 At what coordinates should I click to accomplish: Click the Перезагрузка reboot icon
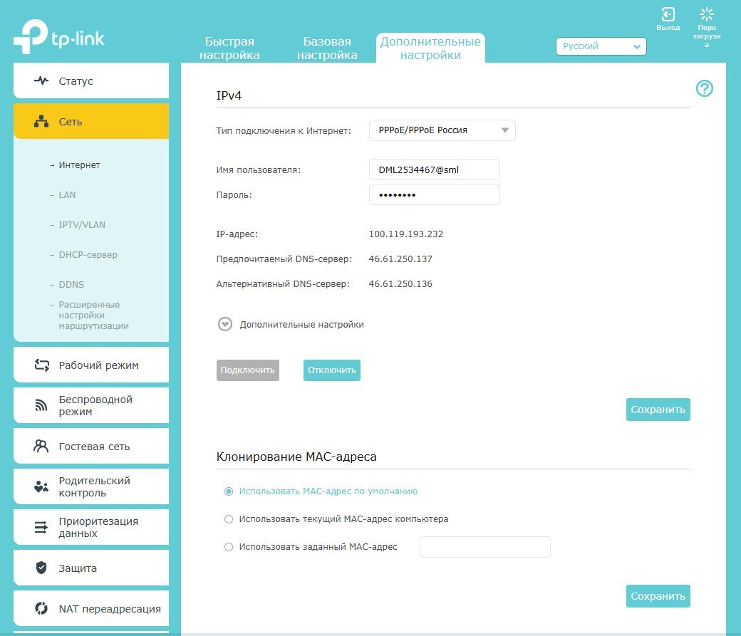(706, 15)
